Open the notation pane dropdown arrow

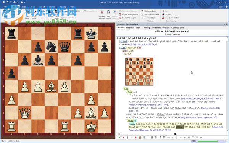pos(224,24)
